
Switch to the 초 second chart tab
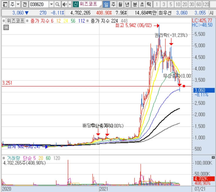[142, 4]
